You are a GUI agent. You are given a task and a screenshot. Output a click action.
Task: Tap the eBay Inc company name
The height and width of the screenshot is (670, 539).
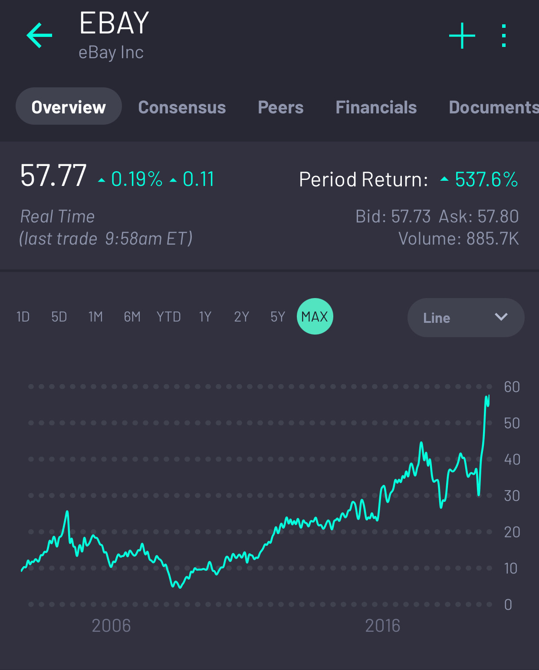coord(111,53)
